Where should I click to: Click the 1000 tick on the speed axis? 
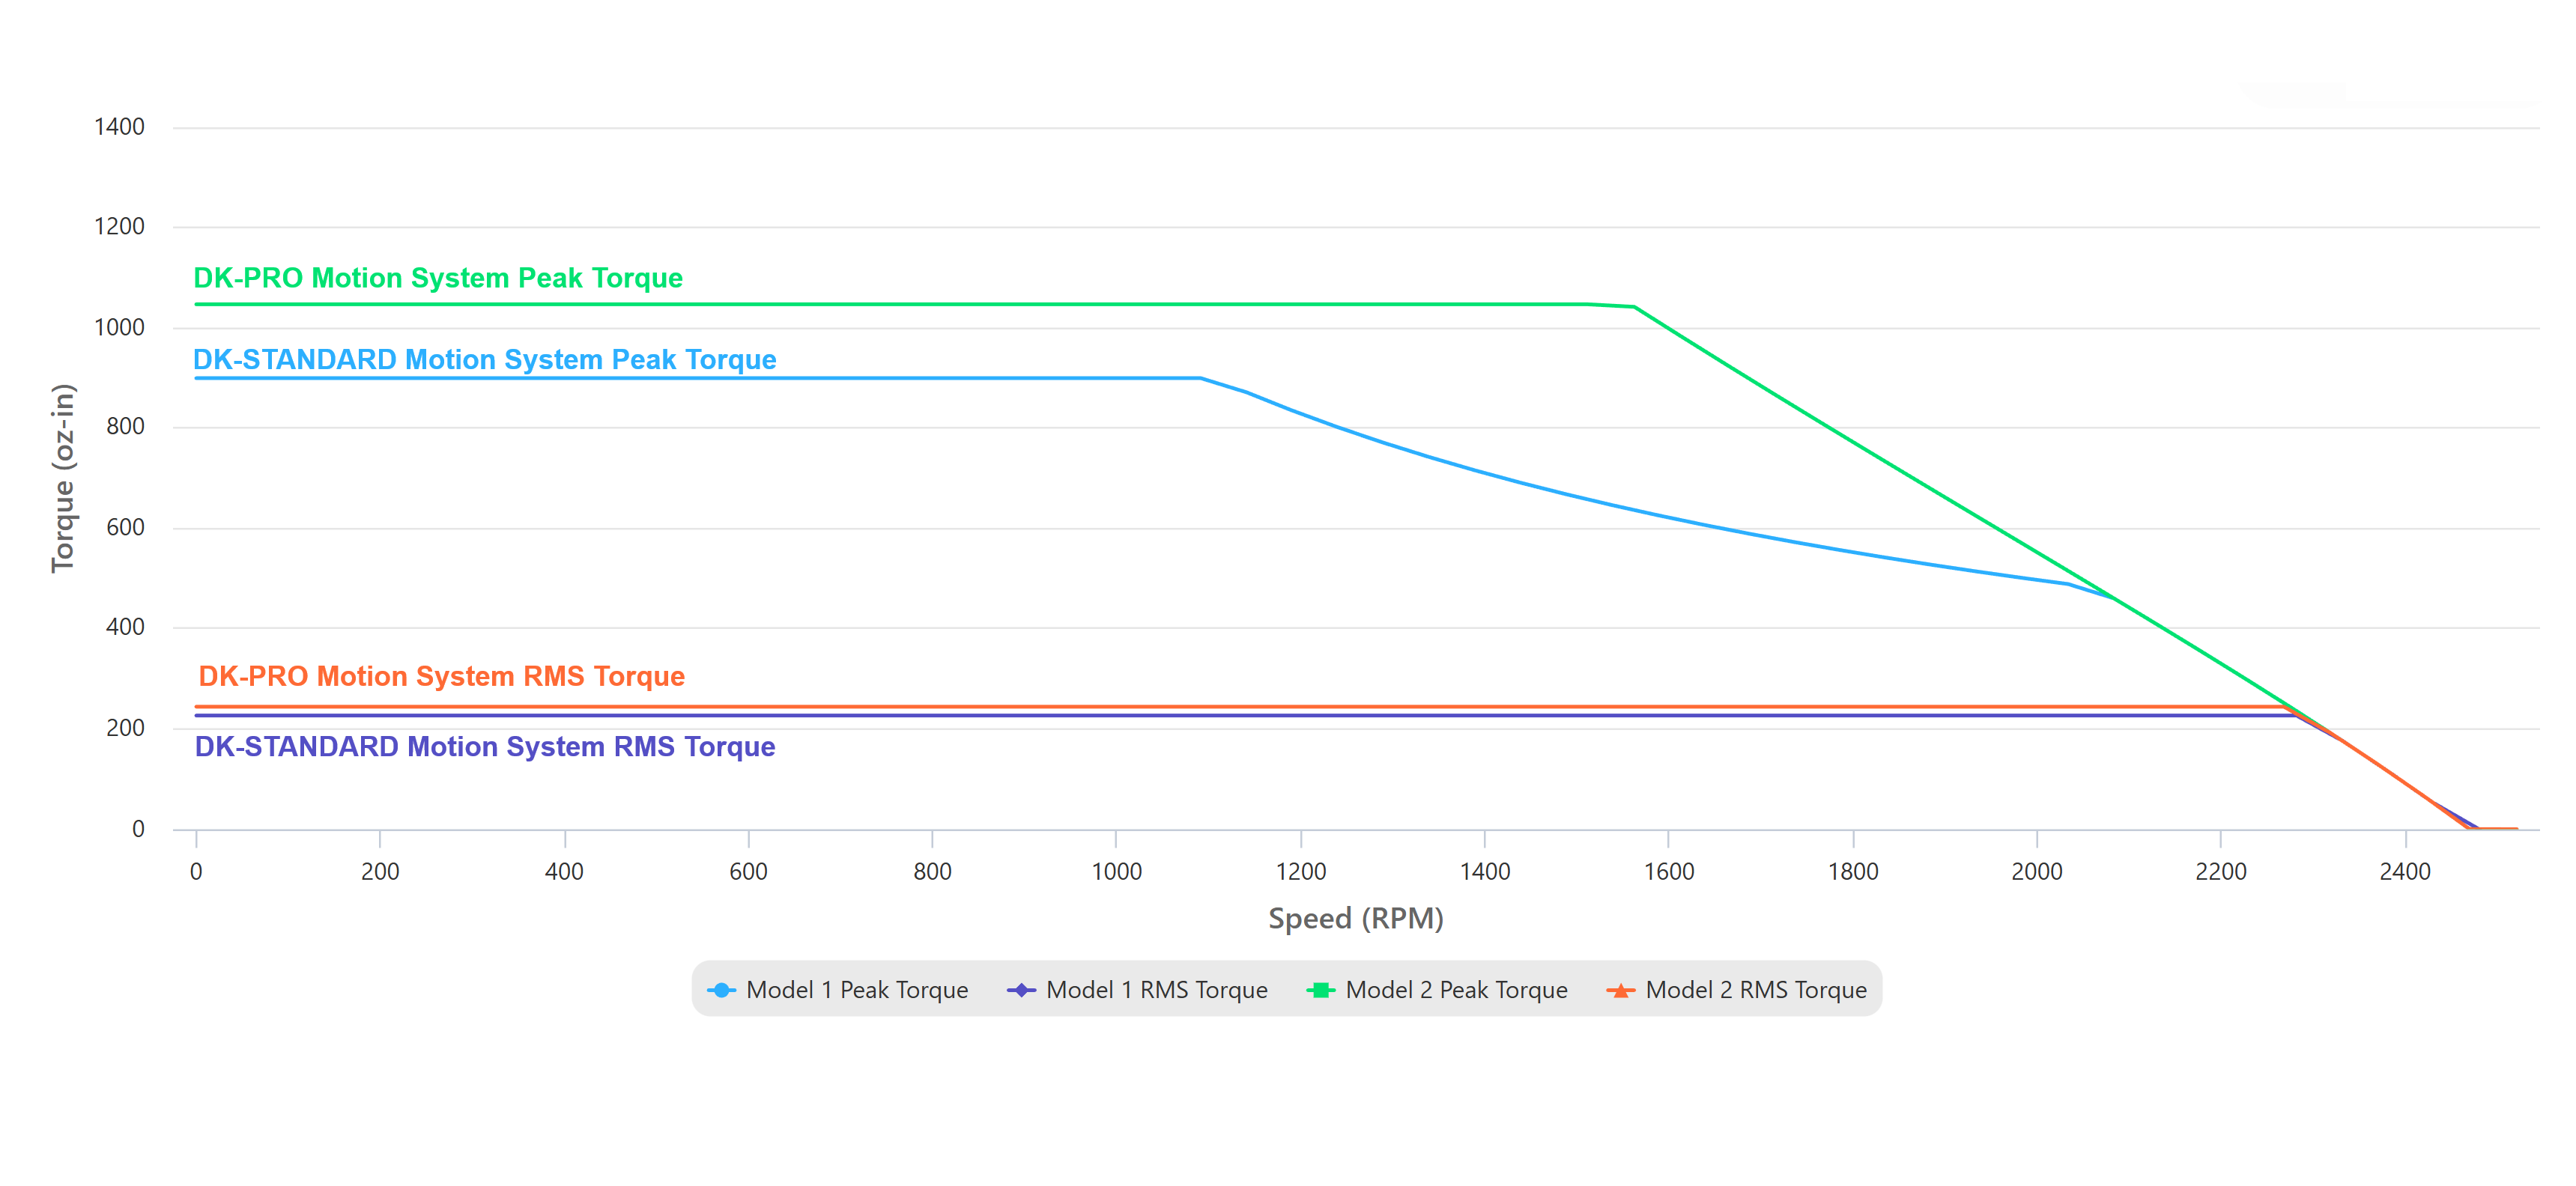1116,872
